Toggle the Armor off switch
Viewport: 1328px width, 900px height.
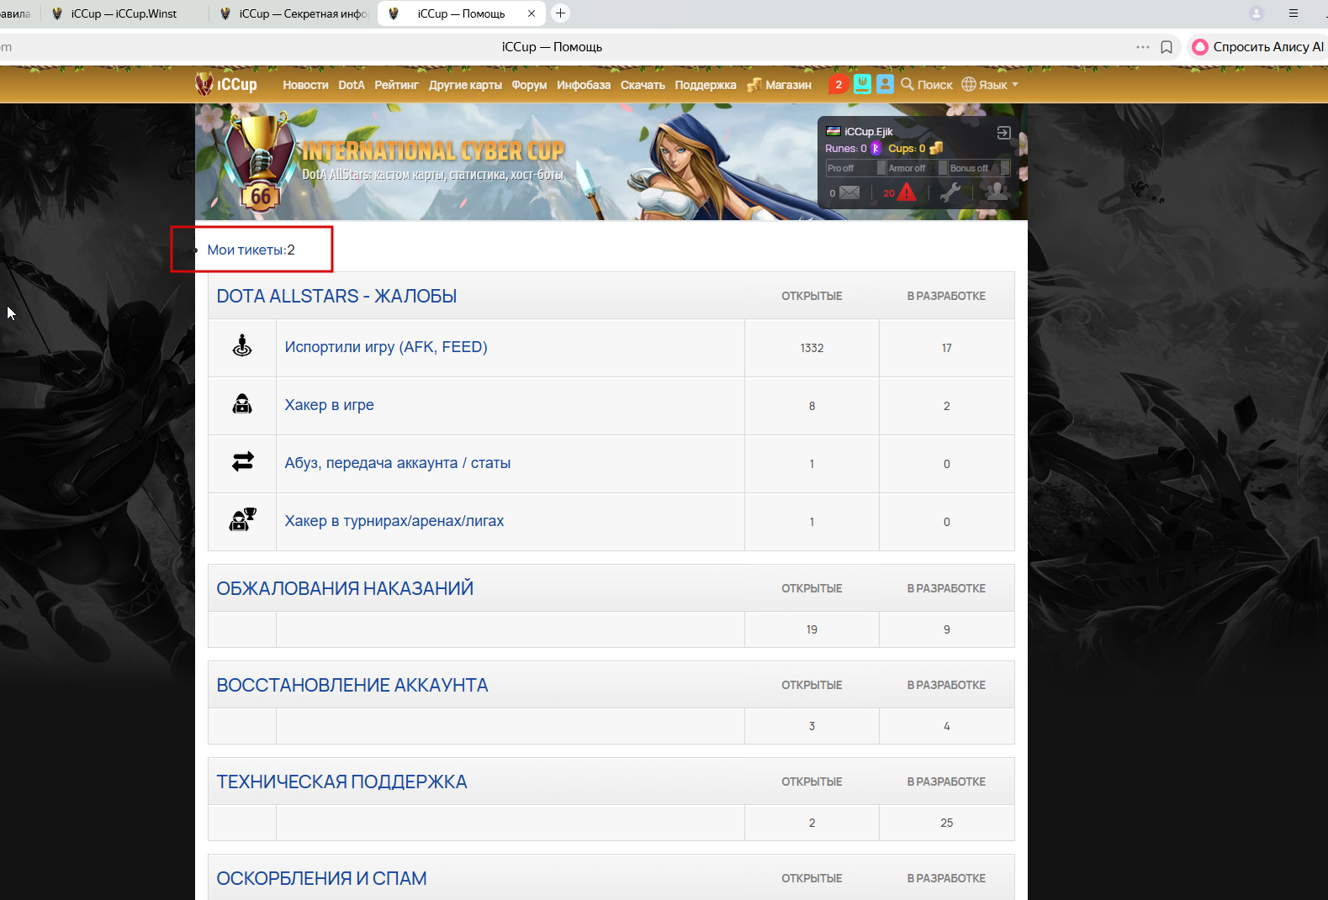918,168
